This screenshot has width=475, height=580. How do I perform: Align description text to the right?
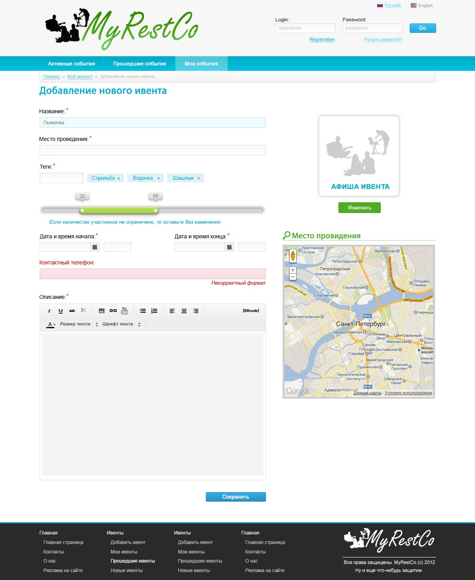click(196, 311)
